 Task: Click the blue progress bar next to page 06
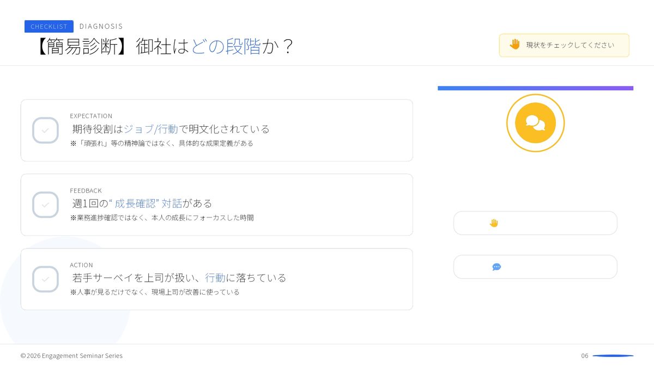pos(613,356)
